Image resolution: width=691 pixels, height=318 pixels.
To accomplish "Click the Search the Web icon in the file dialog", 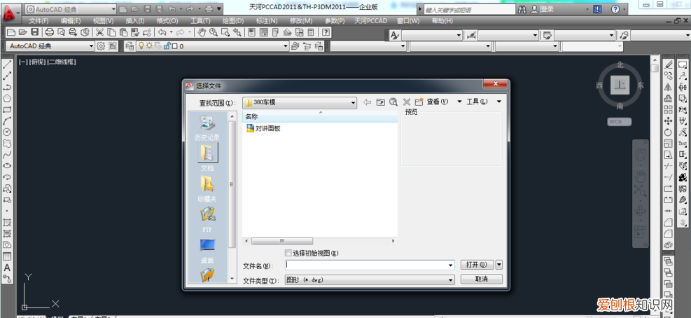I will tap(393, 102).
